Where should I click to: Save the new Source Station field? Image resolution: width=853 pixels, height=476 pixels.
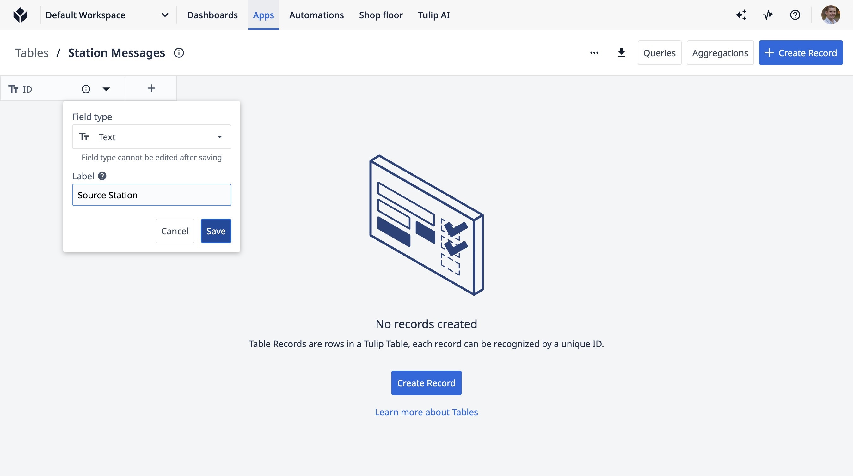(216, 231)
